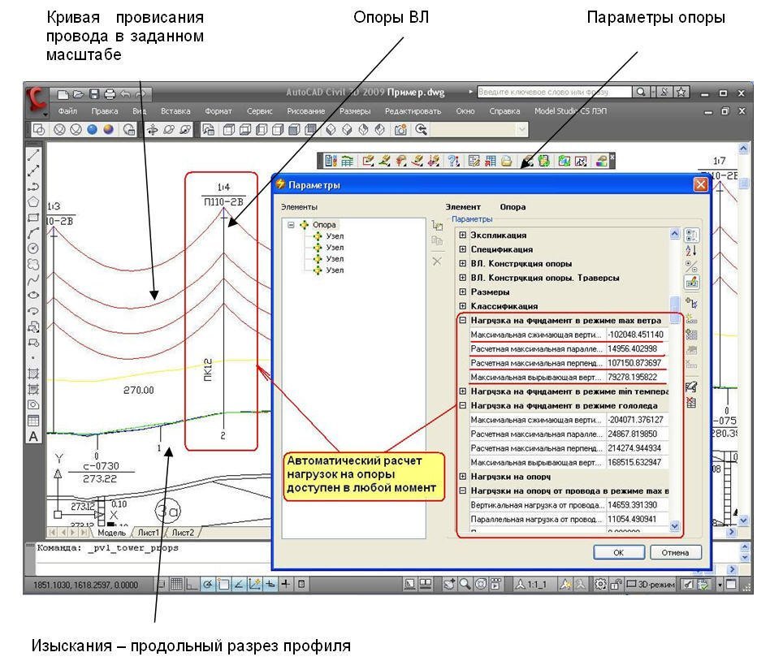The height and width of the screenshot is (661, 783).
Task: Click the delete X icon beside the elements tree
Action: (x=437, y=261)
